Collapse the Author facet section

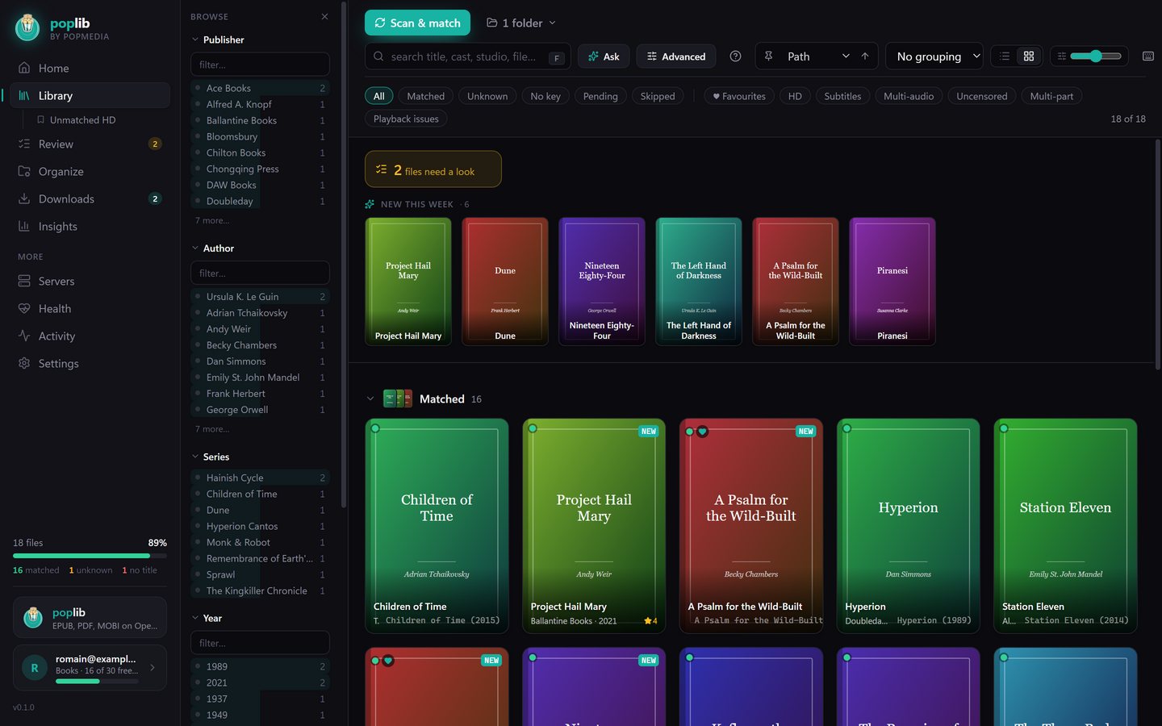pos(195,248)
